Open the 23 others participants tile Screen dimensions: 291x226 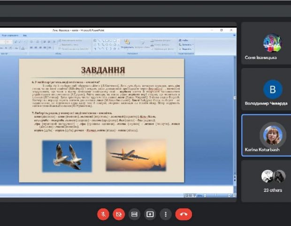tap(266, 181)
